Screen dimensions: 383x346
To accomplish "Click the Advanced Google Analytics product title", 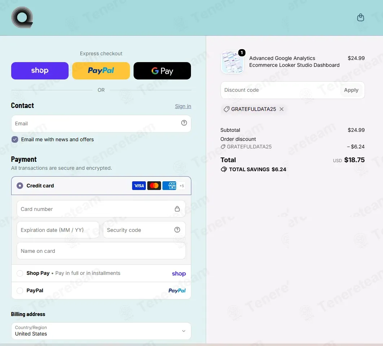I will (294, 61).
